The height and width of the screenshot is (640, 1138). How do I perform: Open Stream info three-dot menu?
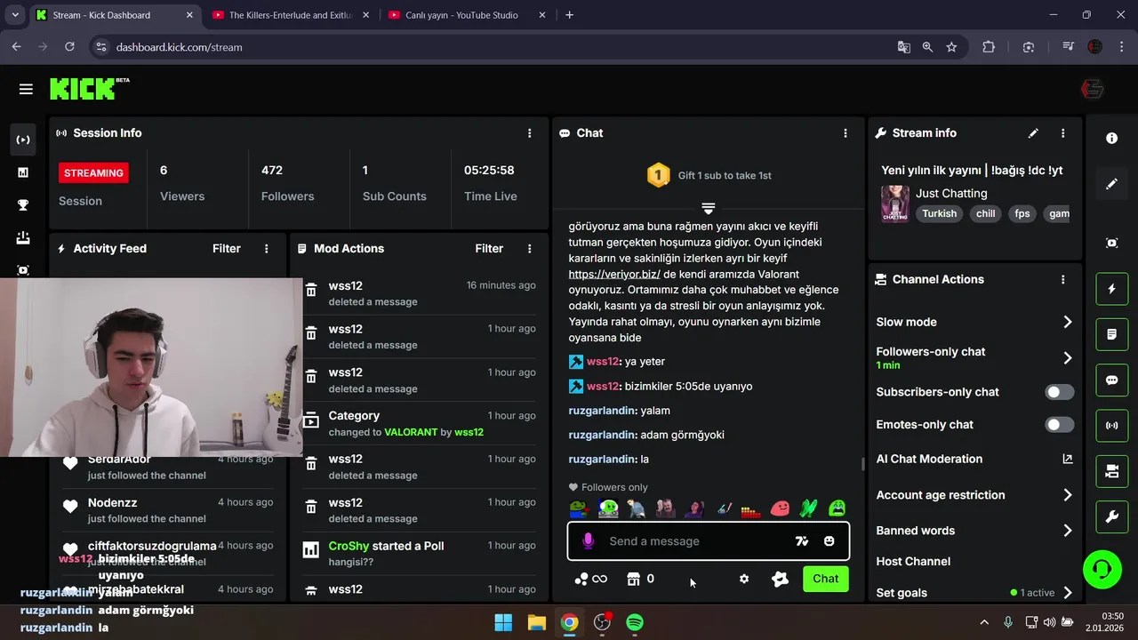(1063, 133)
